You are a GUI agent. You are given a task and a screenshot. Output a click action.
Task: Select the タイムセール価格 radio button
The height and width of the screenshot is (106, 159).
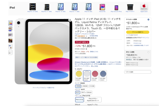(x=148, y=19)
